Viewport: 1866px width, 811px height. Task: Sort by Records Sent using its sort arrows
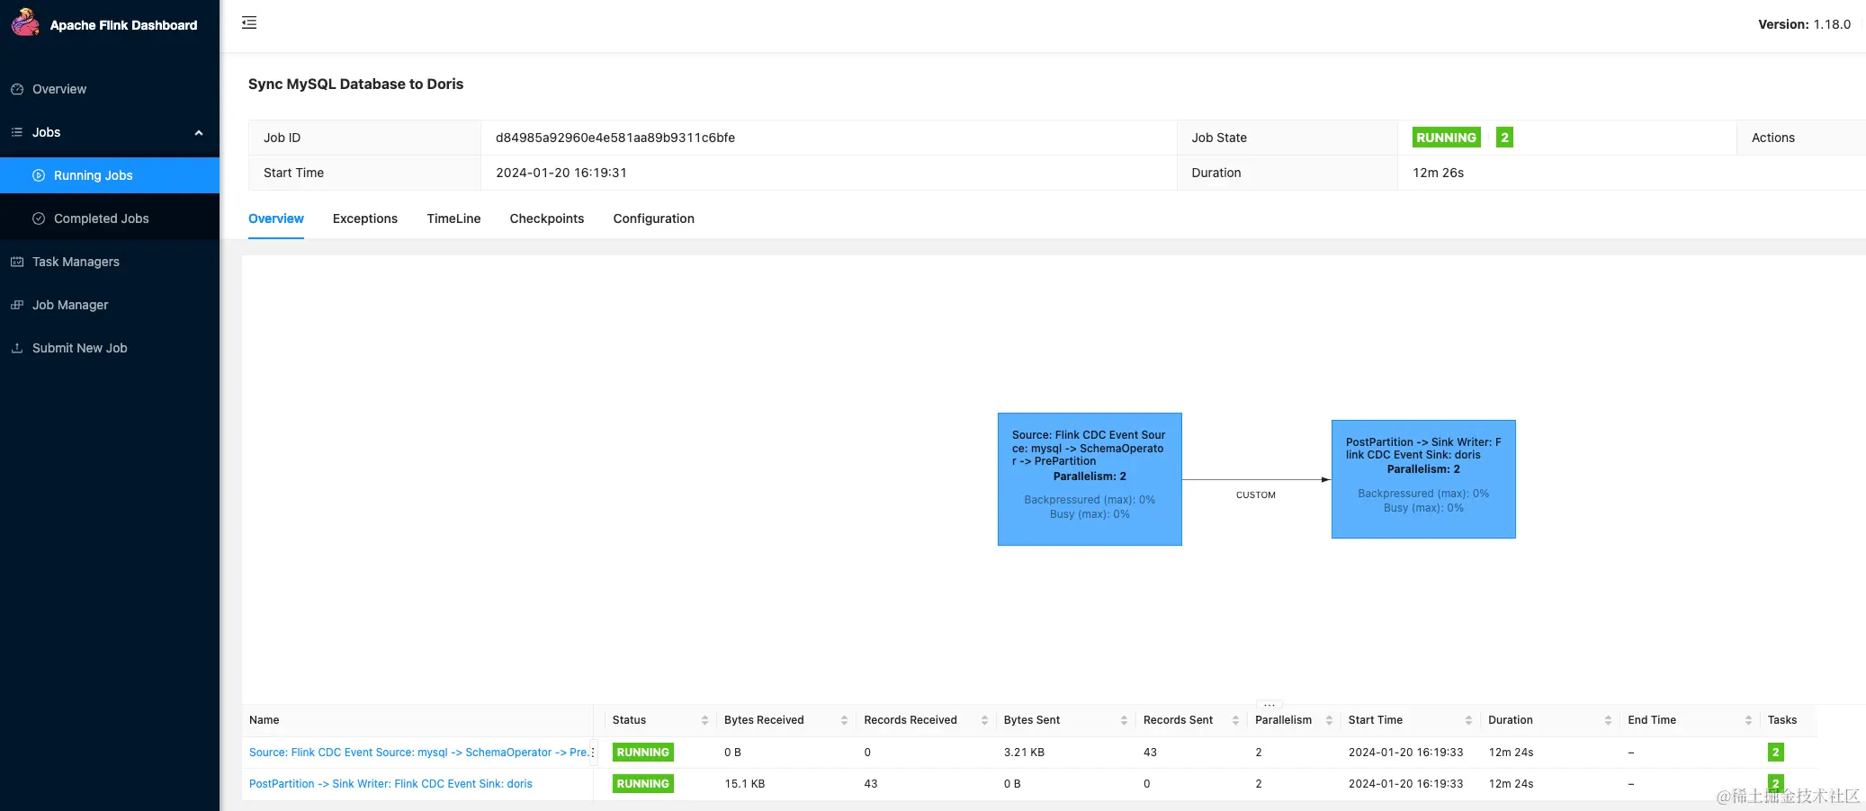point(1235,720)
